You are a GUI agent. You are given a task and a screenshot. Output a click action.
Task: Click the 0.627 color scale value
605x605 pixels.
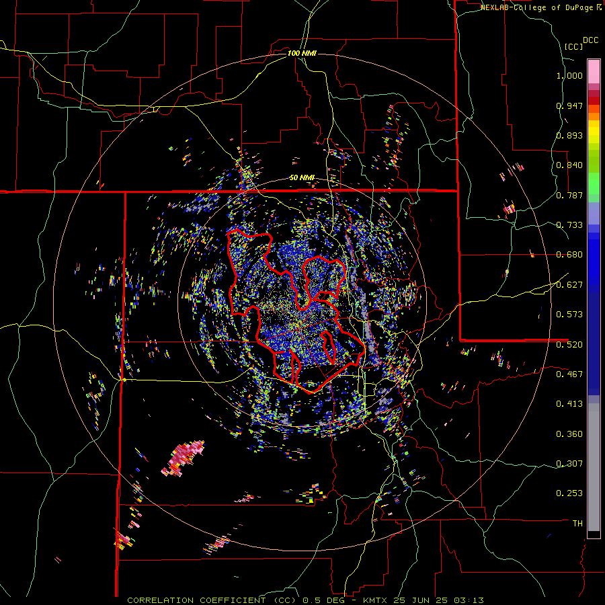coord(569,285)
